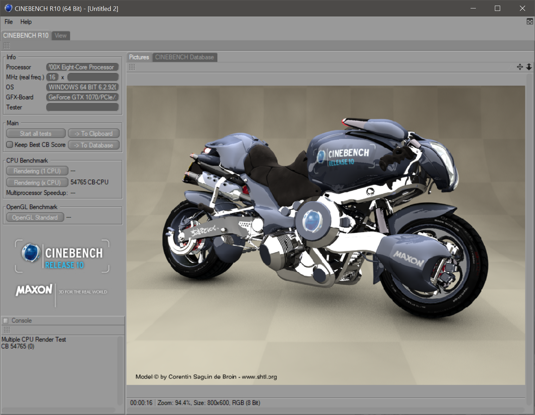Screen dimensions: 535x415
Task: Switch to the View tab
Action: tap(61, 36)
